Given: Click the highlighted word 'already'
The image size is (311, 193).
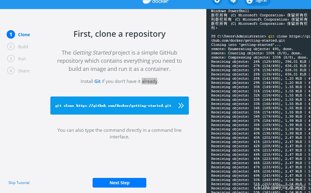Looking at the screenshot, I should click(x=149, y=81).
